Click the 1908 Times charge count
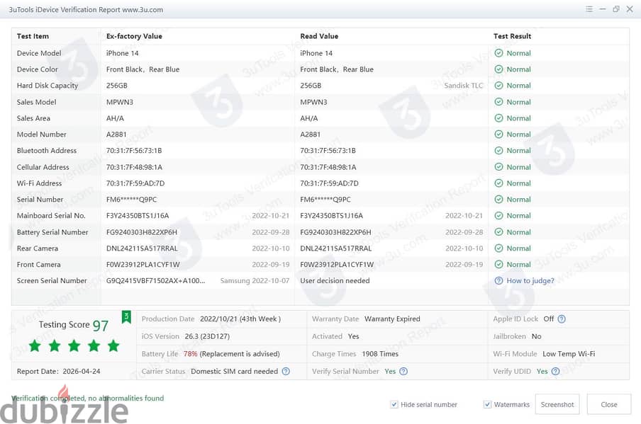The image size is (641, 424). pyautogui.click(x=380, y=354)
